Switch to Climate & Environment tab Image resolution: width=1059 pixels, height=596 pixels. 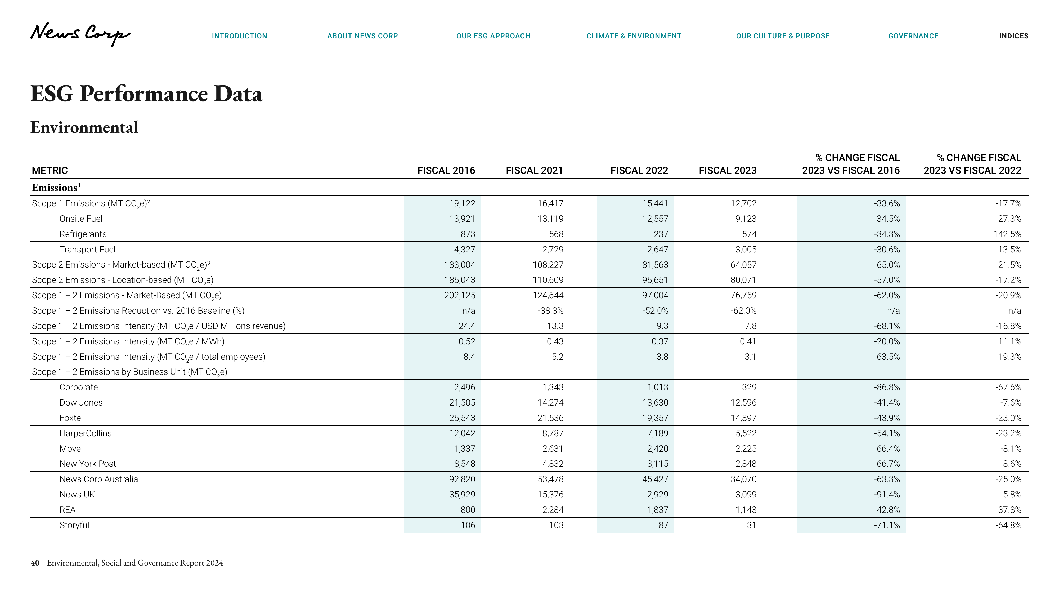(634, 36)
